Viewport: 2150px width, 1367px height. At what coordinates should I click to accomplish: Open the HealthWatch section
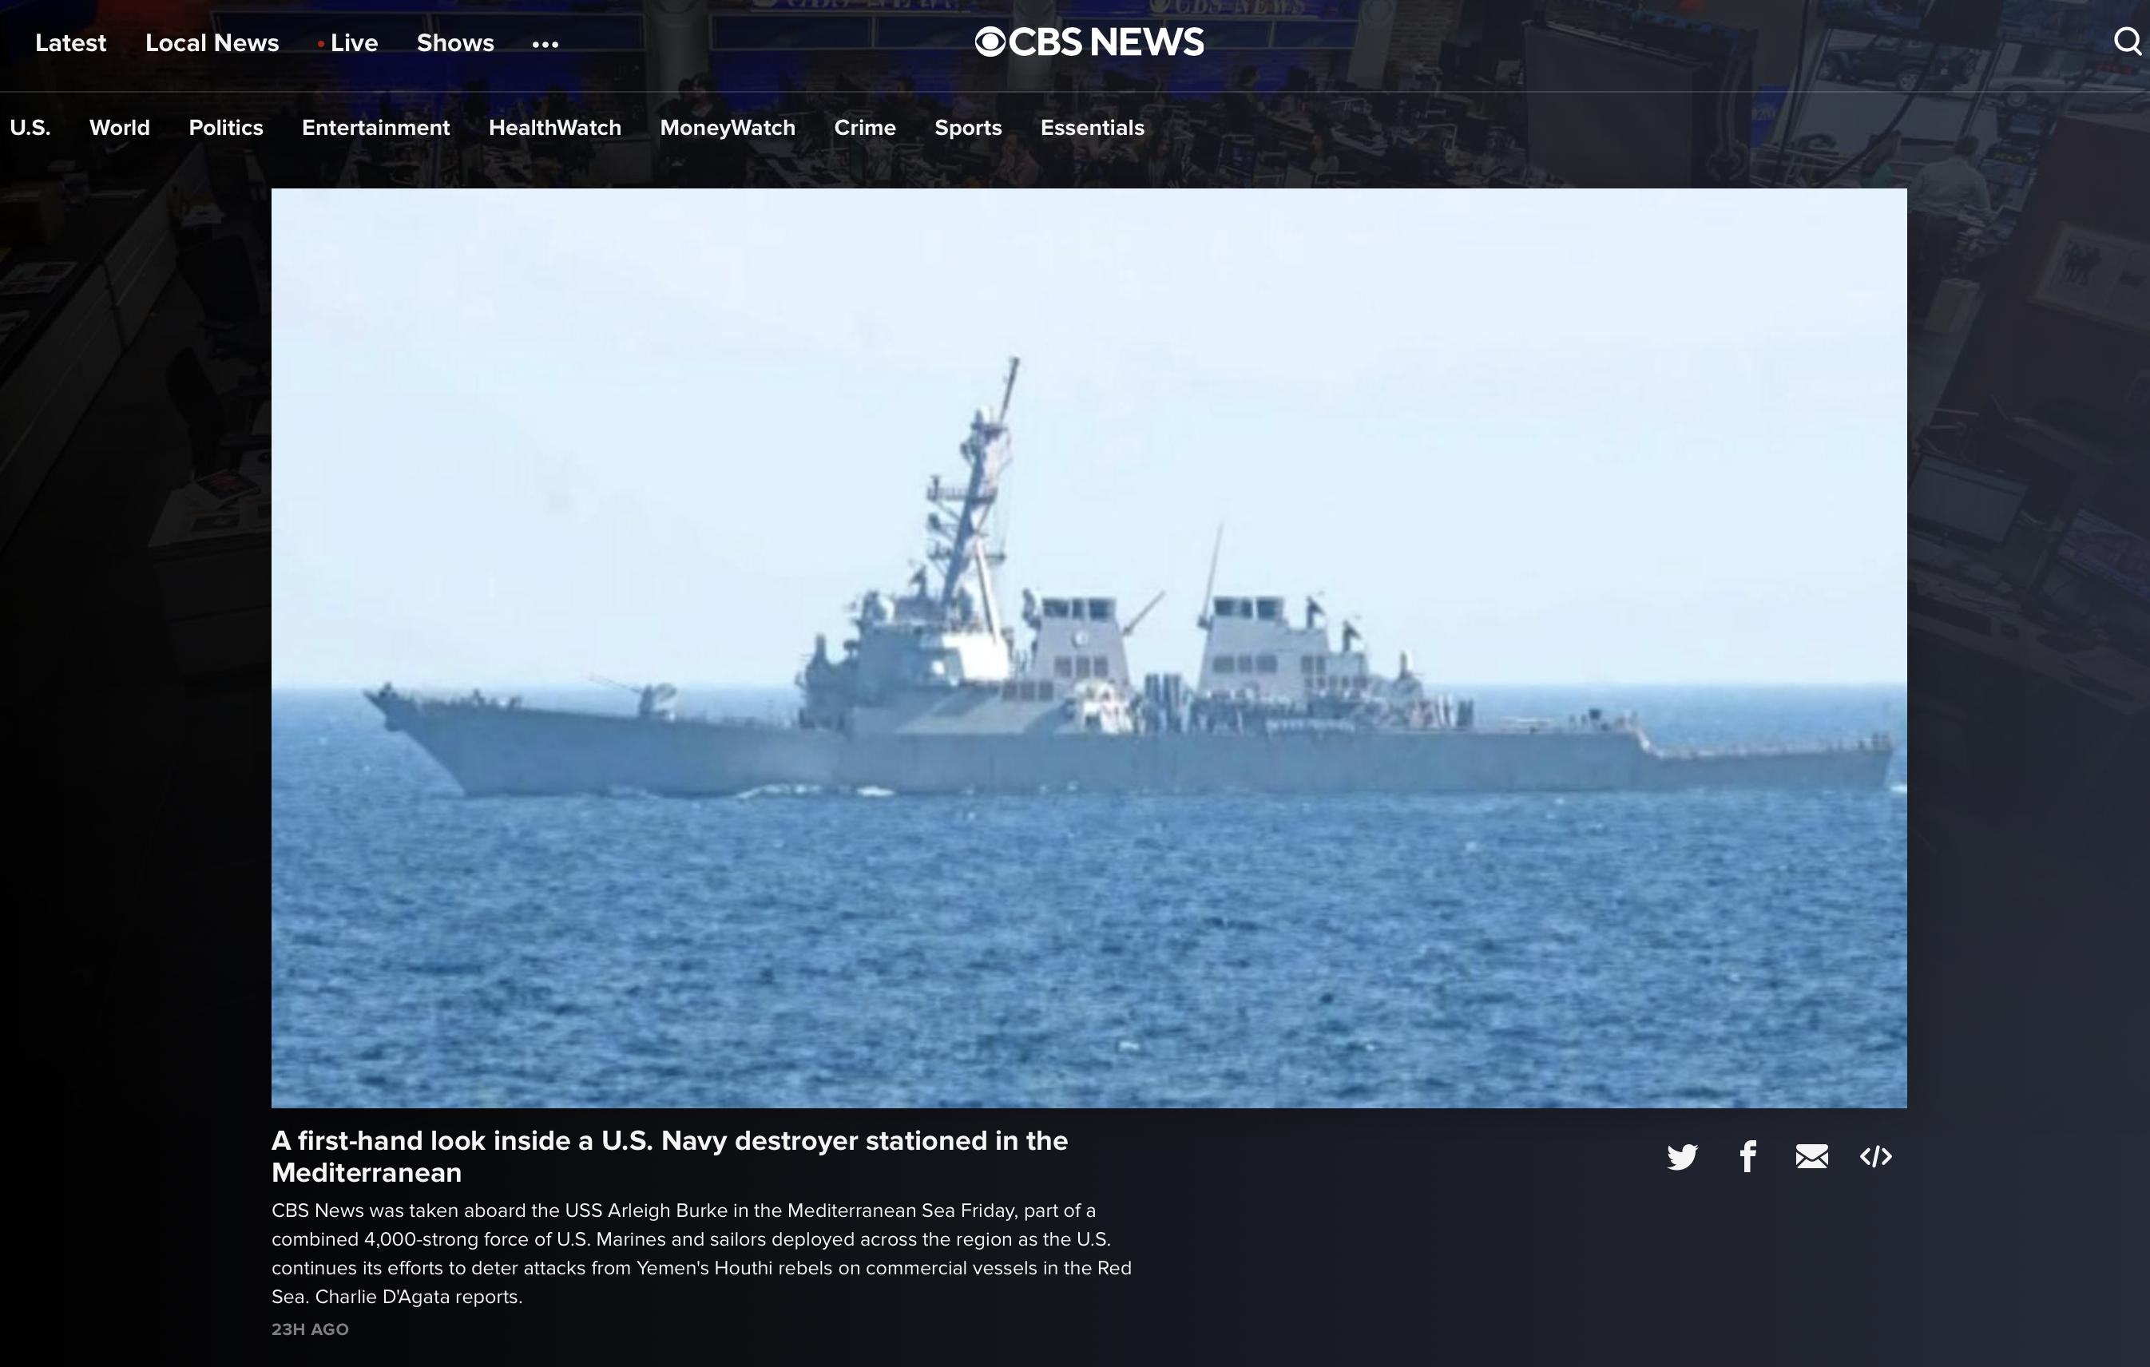[554, 128]
